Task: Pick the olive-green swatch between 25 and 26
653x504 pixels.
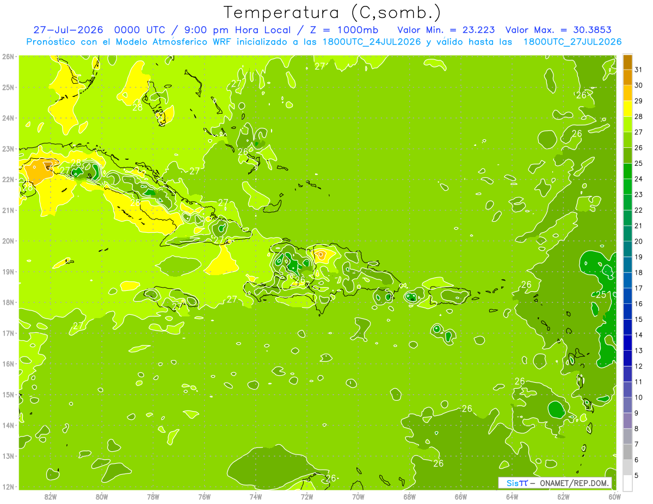Action: [627, 155]
